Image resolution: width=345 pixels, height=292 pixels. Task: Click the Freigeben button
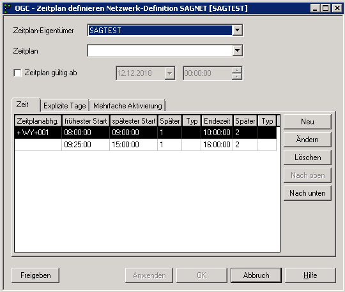click(x=35, y=275)
